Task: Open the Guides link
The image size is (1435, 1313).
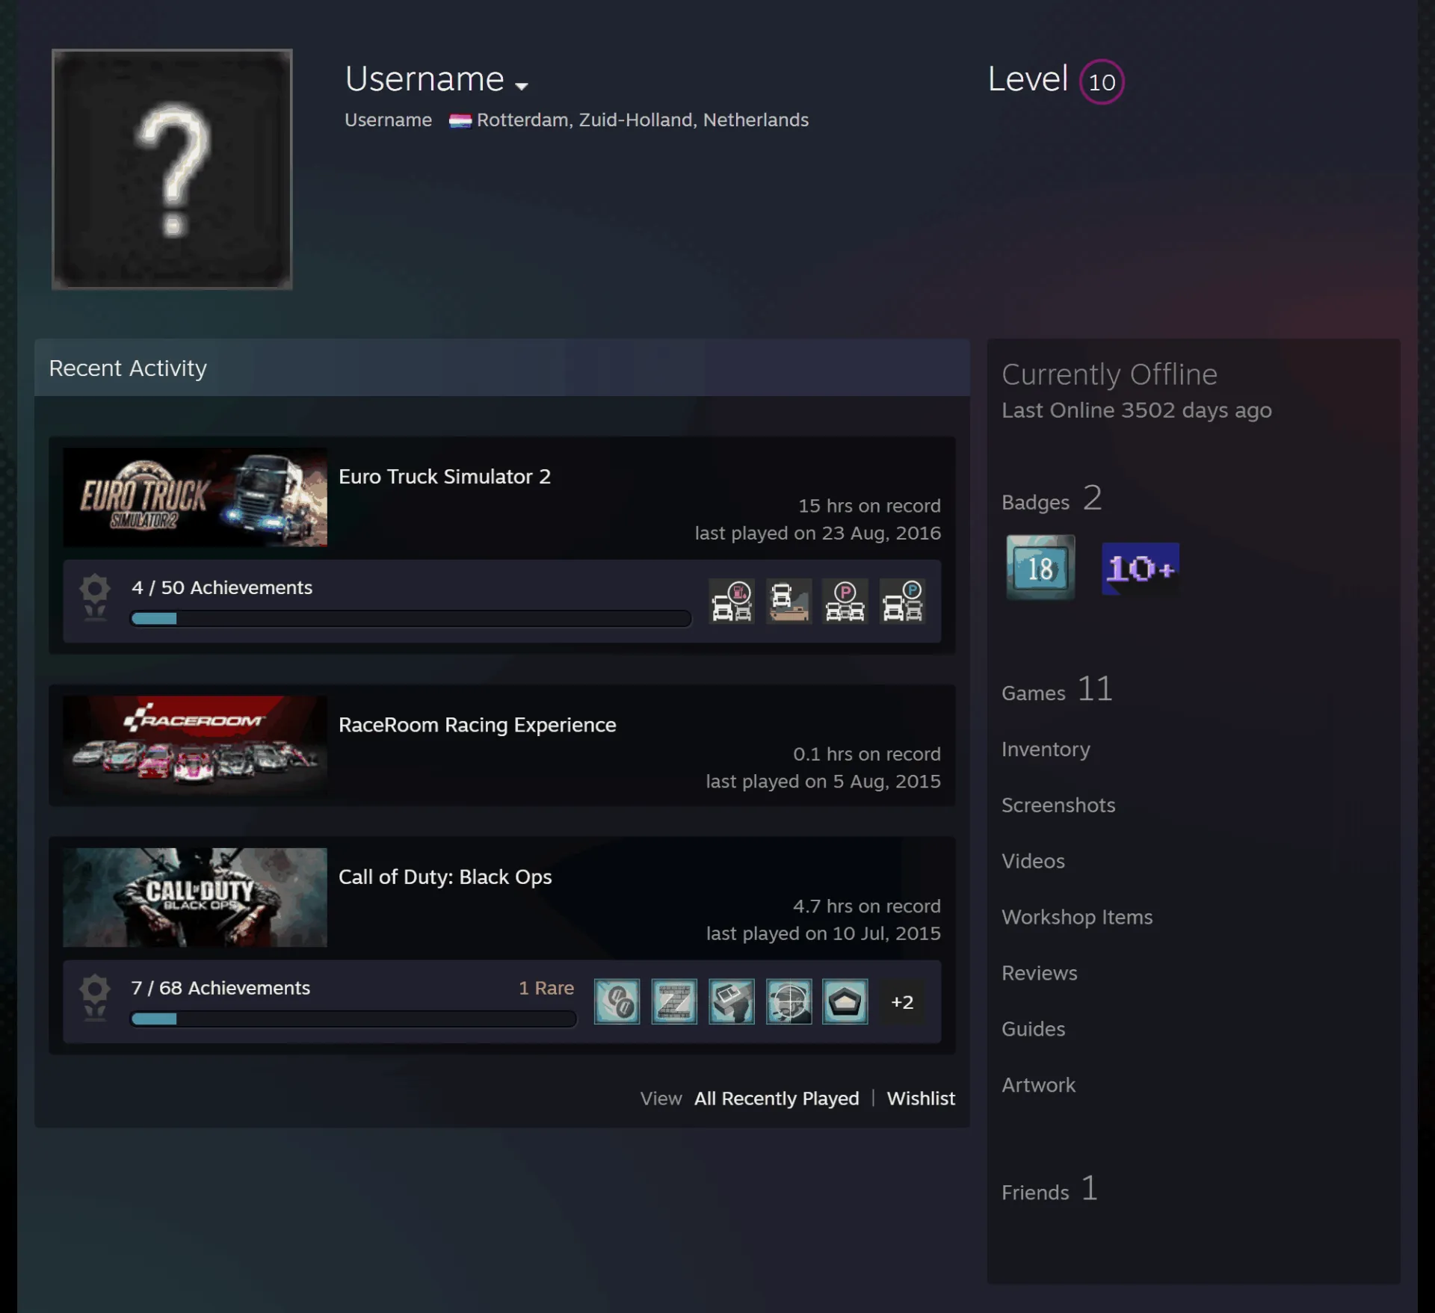Action: 1033,1030
